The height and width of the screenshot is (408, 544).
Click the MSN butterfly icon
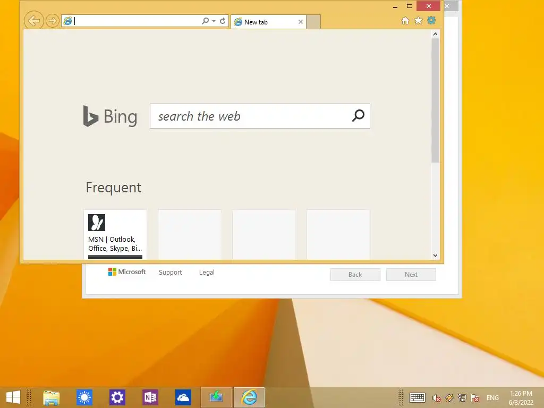click(97, 223)
